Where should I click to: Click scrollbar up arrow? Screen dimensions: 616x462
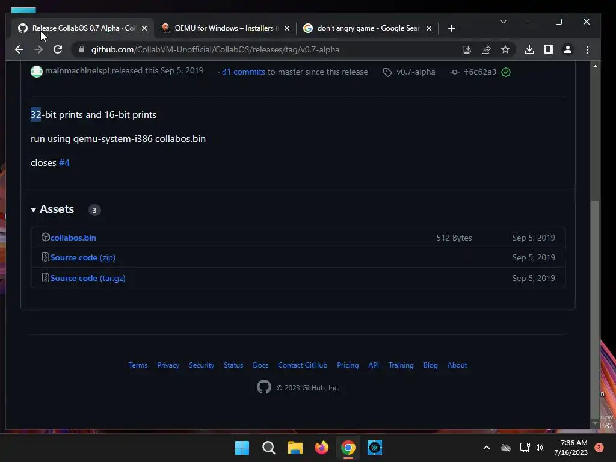[595, 66]
